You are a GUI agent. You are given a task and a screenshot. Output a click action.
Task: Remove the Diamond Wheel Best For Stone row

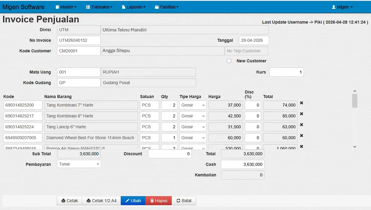click(x=302, y=136)
